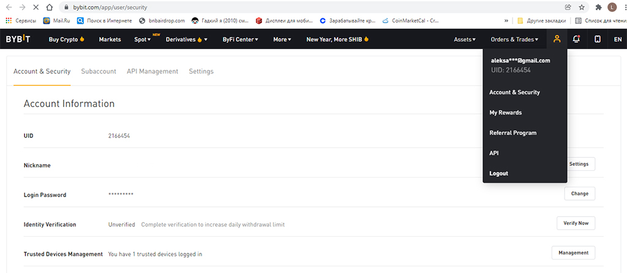The width and height of the screenshot is (627, 273).
Task: Switch to API Management tab
Action: click(152, 71)
